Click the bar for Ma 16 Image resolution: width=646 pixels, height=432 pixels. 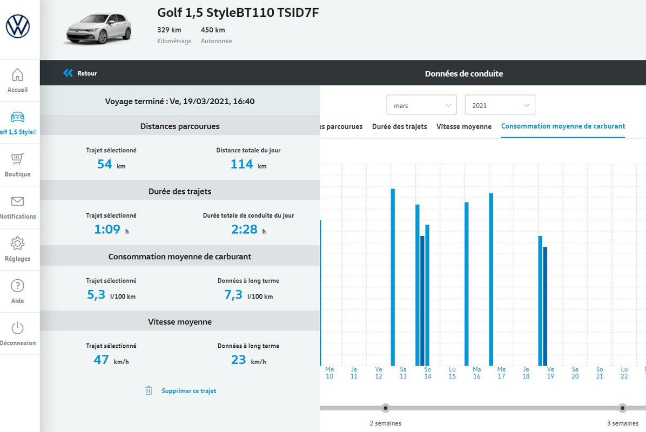pos(466,283)
